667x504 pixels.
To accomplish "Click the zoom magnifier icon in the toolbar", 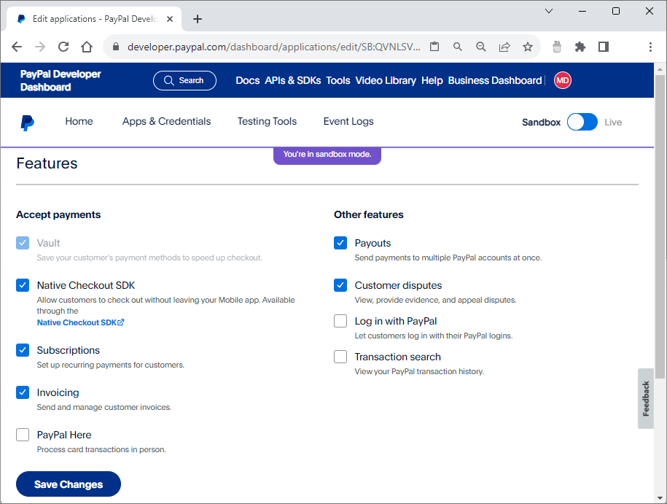I will point(480,46).
